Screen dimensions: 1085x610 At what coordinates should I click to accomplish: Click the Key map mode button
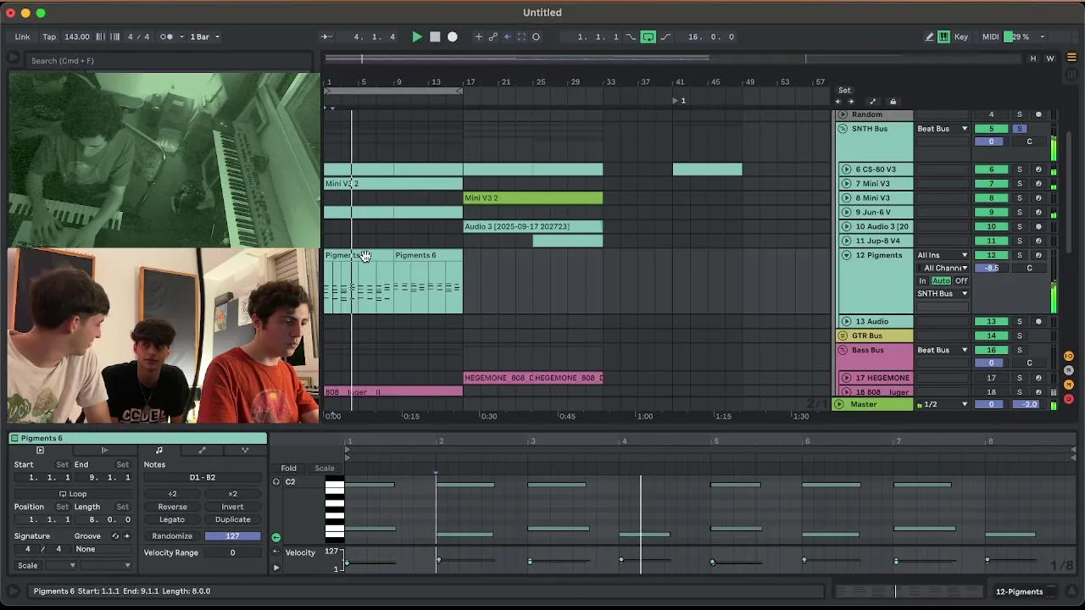click(x=961, y=36)
